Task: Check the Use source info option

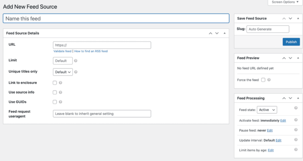Action: pyautogui.click(x=55, y=92)
